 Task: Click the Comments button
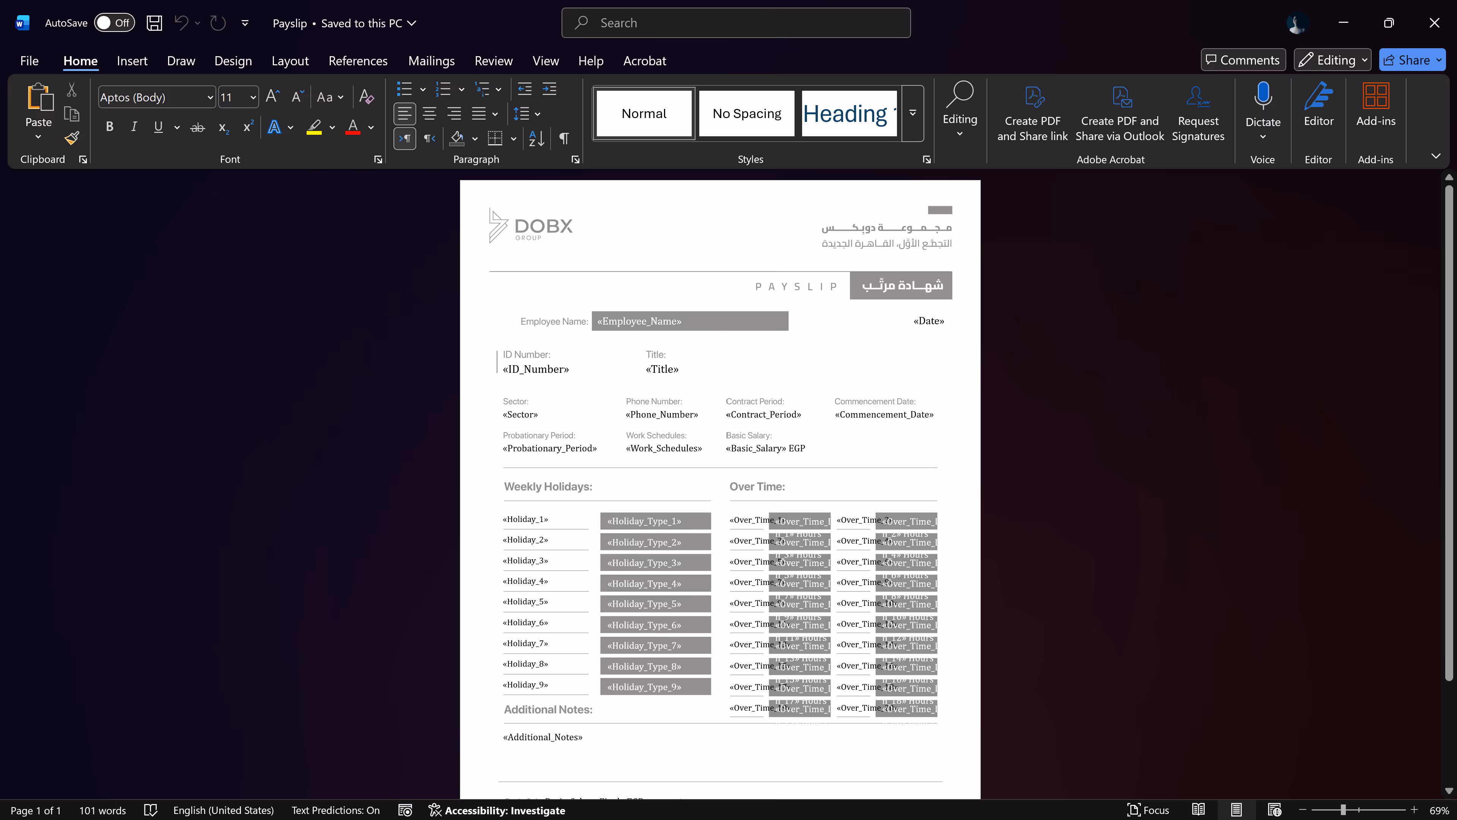click(x=1243, y=60)
